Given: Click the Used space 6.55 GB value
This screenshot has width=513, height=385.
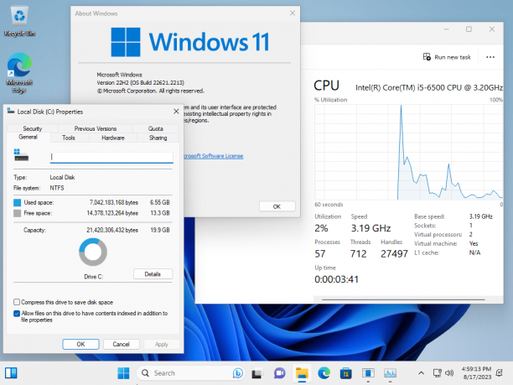Looking at the screenshot, I should coord(160,203).
